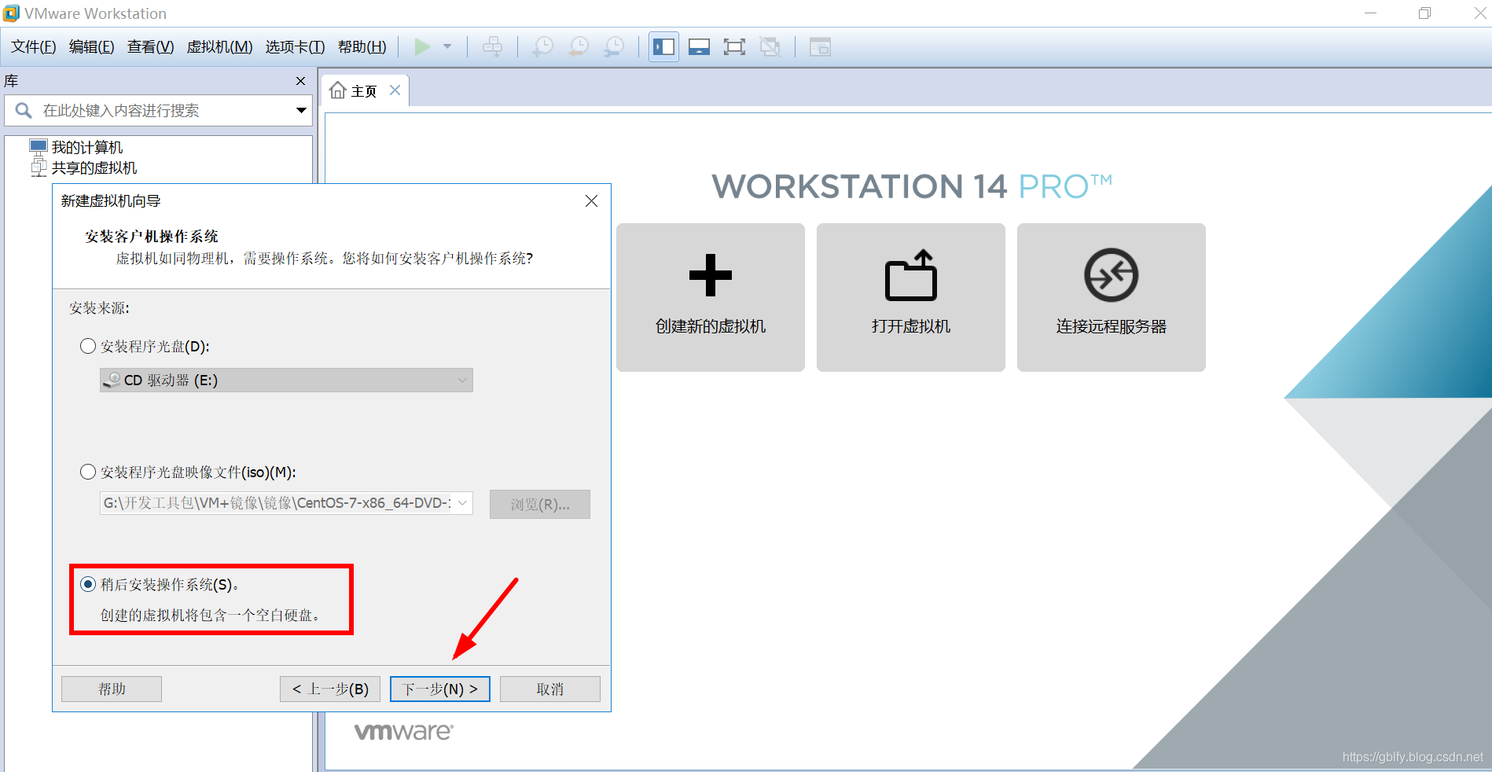The width and height of the screenshot is (1492, 772).
Task: Open the 文件(F) menu
Action: (x=34, y=47)
